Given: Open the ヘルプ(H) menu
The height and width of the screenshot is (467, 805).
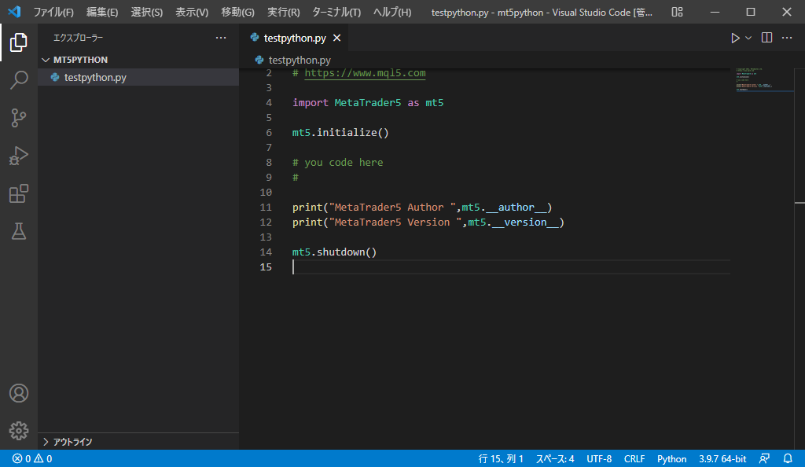Looking at the screenshot, I should (x=392, y=12).
